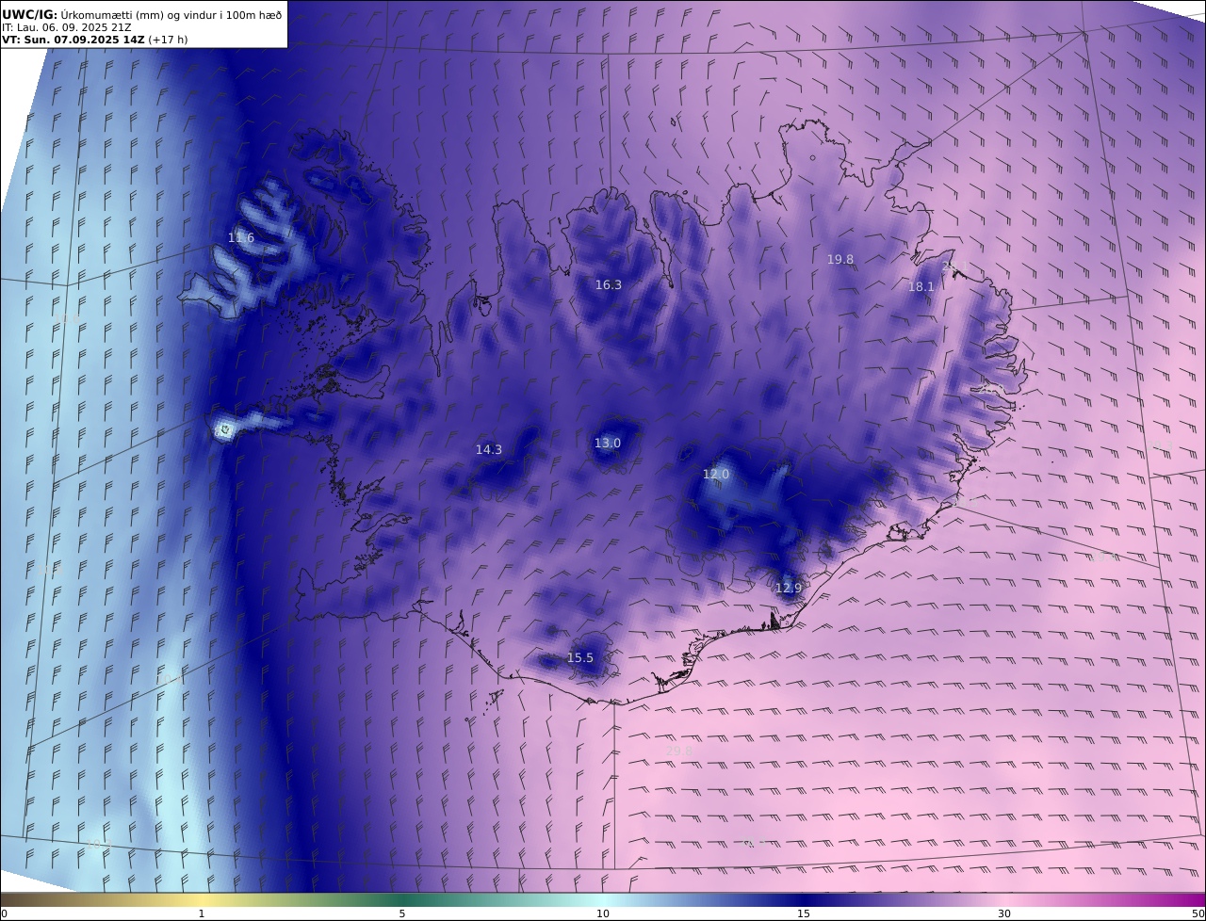
Task: Click the map title 'UWC/IG: Úrkomumætti (mm) og vindur'
Action: (x=142, y=14)
